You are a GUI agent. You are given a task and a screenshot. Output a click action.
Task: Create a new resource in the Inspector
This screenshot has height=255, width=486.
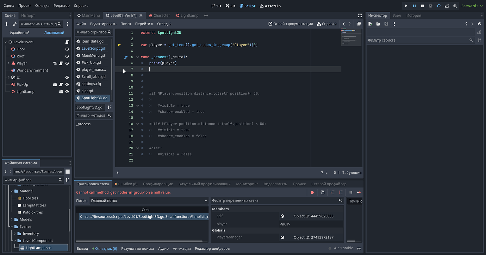coord(370,24)
